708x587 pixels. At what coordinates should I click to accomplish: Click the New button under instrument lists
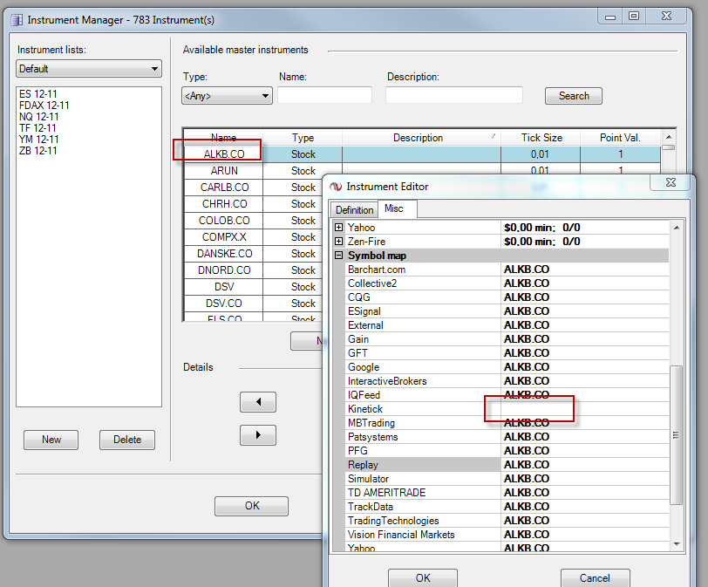tap(51, 440)
